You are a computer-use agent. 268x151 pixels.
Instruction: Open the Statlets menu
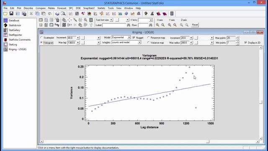pos(101,8)
